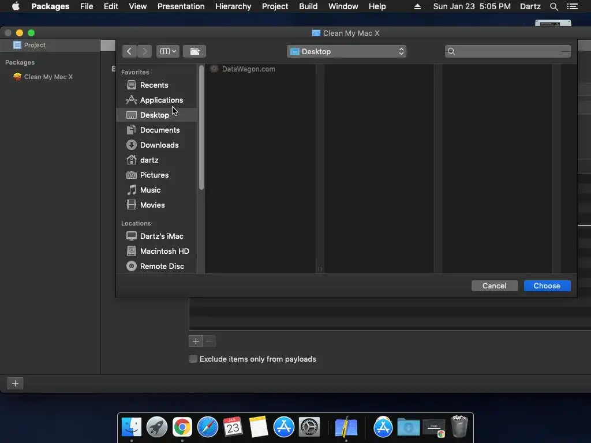Open System Preferences from the Dock
The width and height of the screenshot is (591, 443).
pos(309,427)
